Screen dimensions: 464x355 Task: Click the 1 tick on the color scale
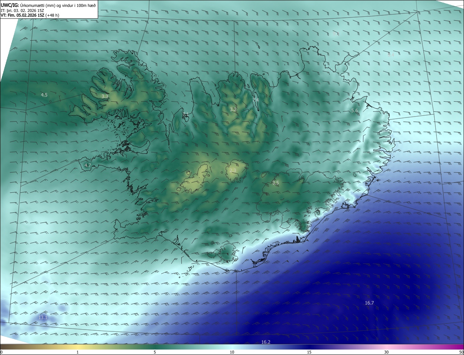coord(78,352)
